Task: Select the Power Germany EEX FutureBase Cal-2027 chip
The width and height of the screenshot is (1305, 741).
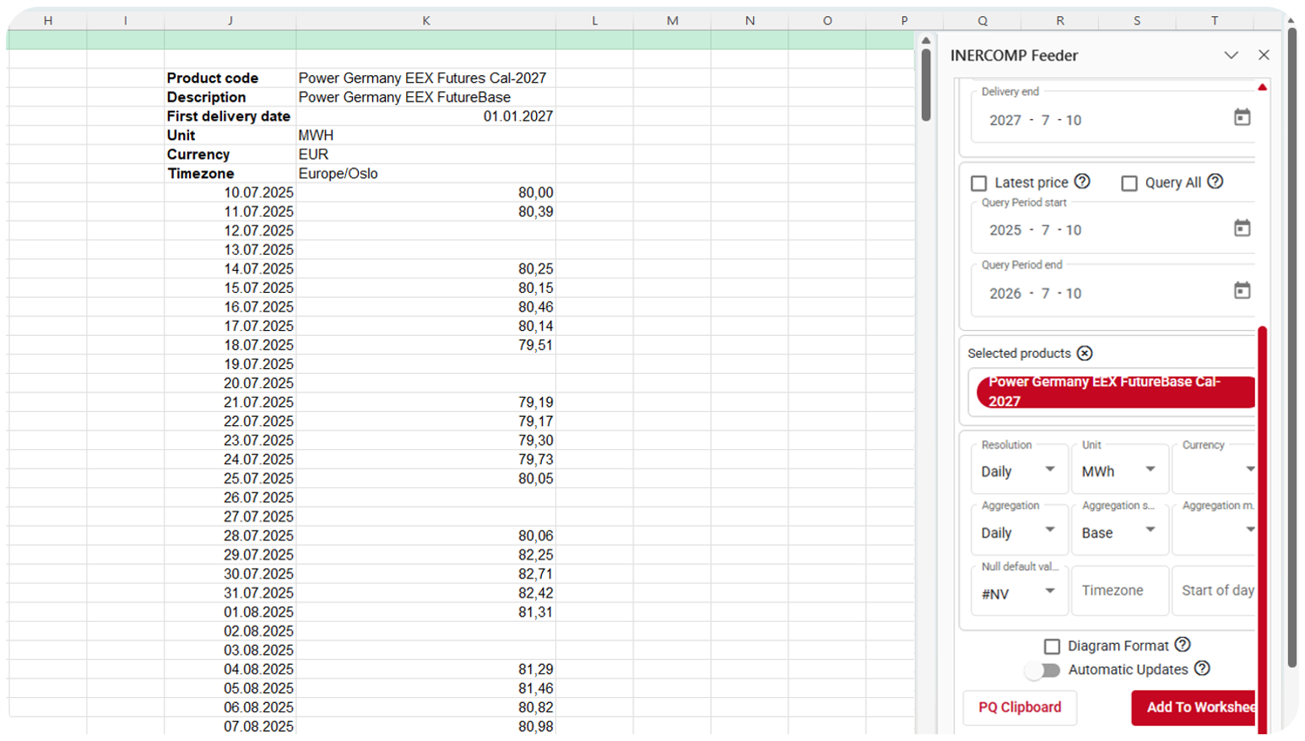Action: pos(1115,392)
